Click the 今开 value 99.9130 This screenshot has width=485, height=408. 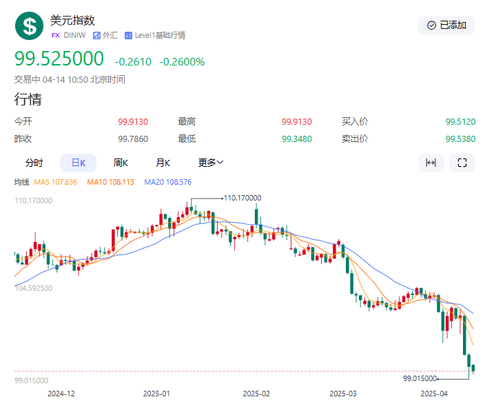pos(133,122)
